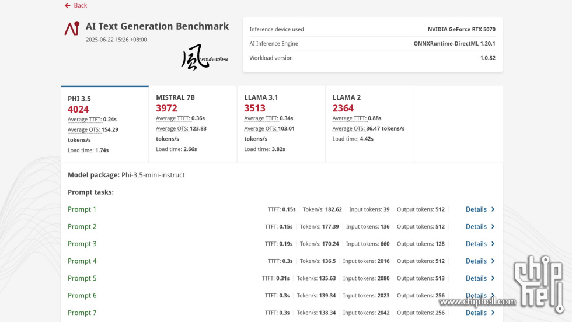Click the PHI 3.5 score 4024

78,110
